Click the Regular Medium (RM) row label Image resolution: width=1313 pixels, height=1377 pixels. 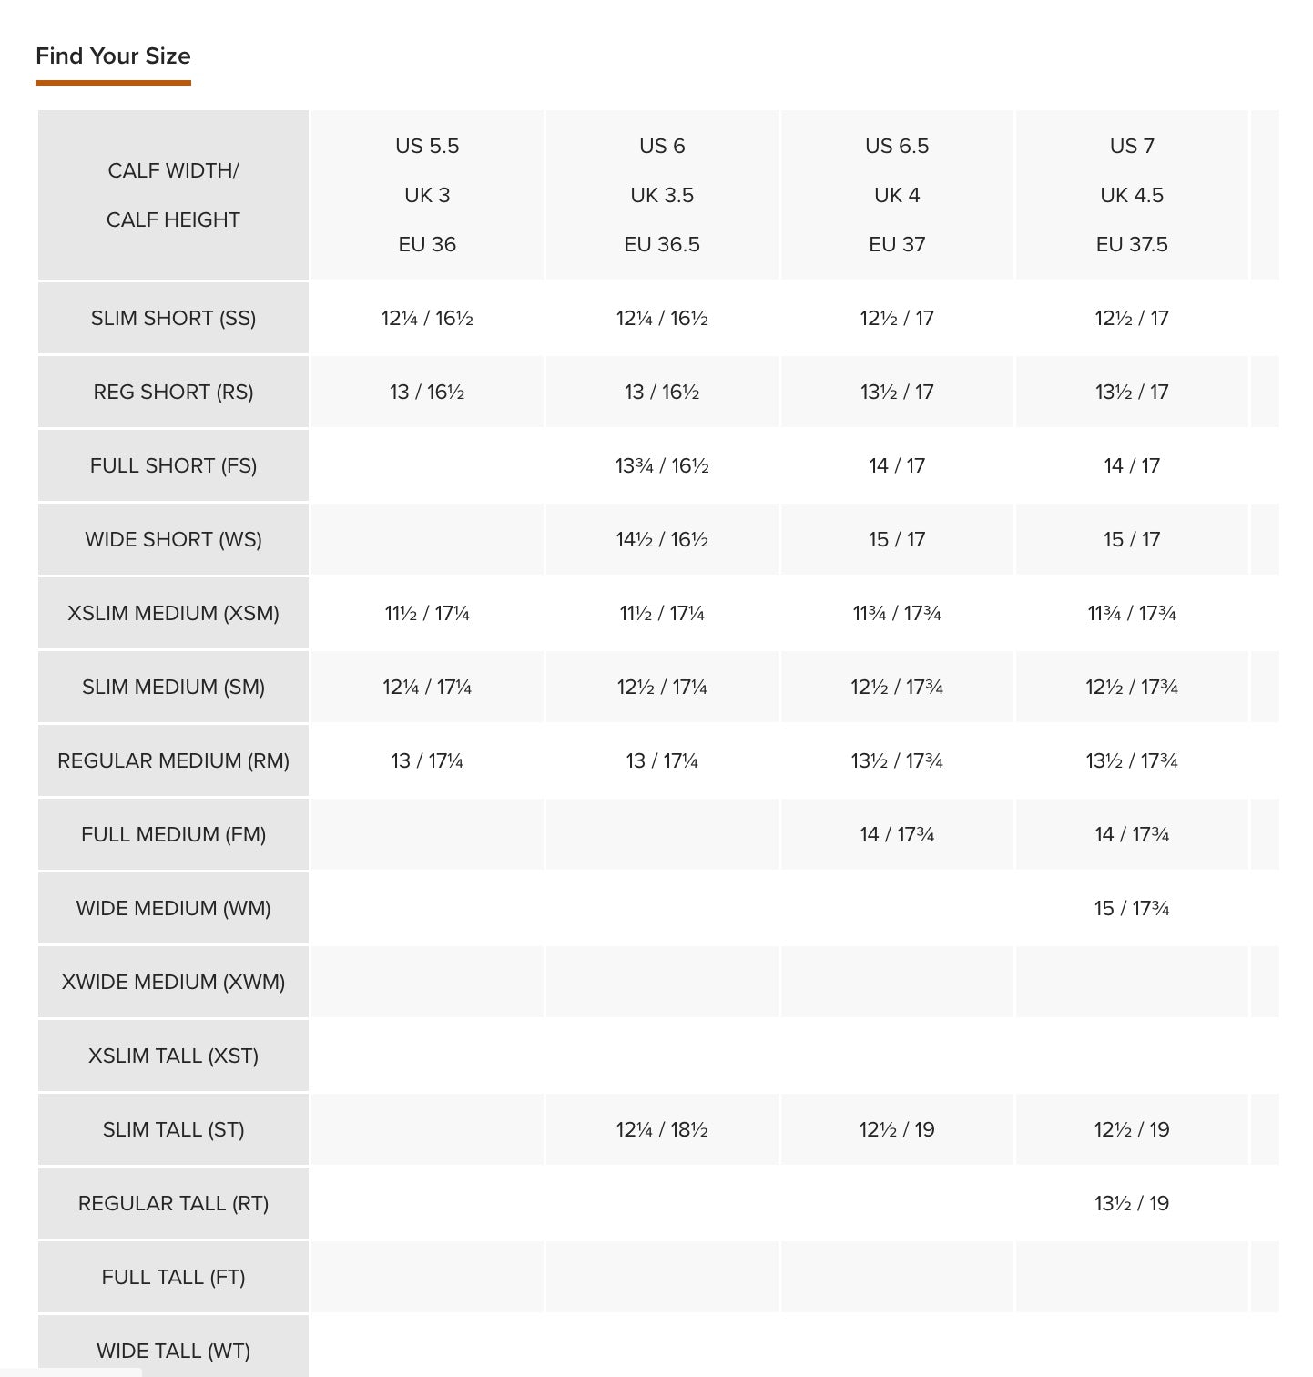tap(173, 760)
